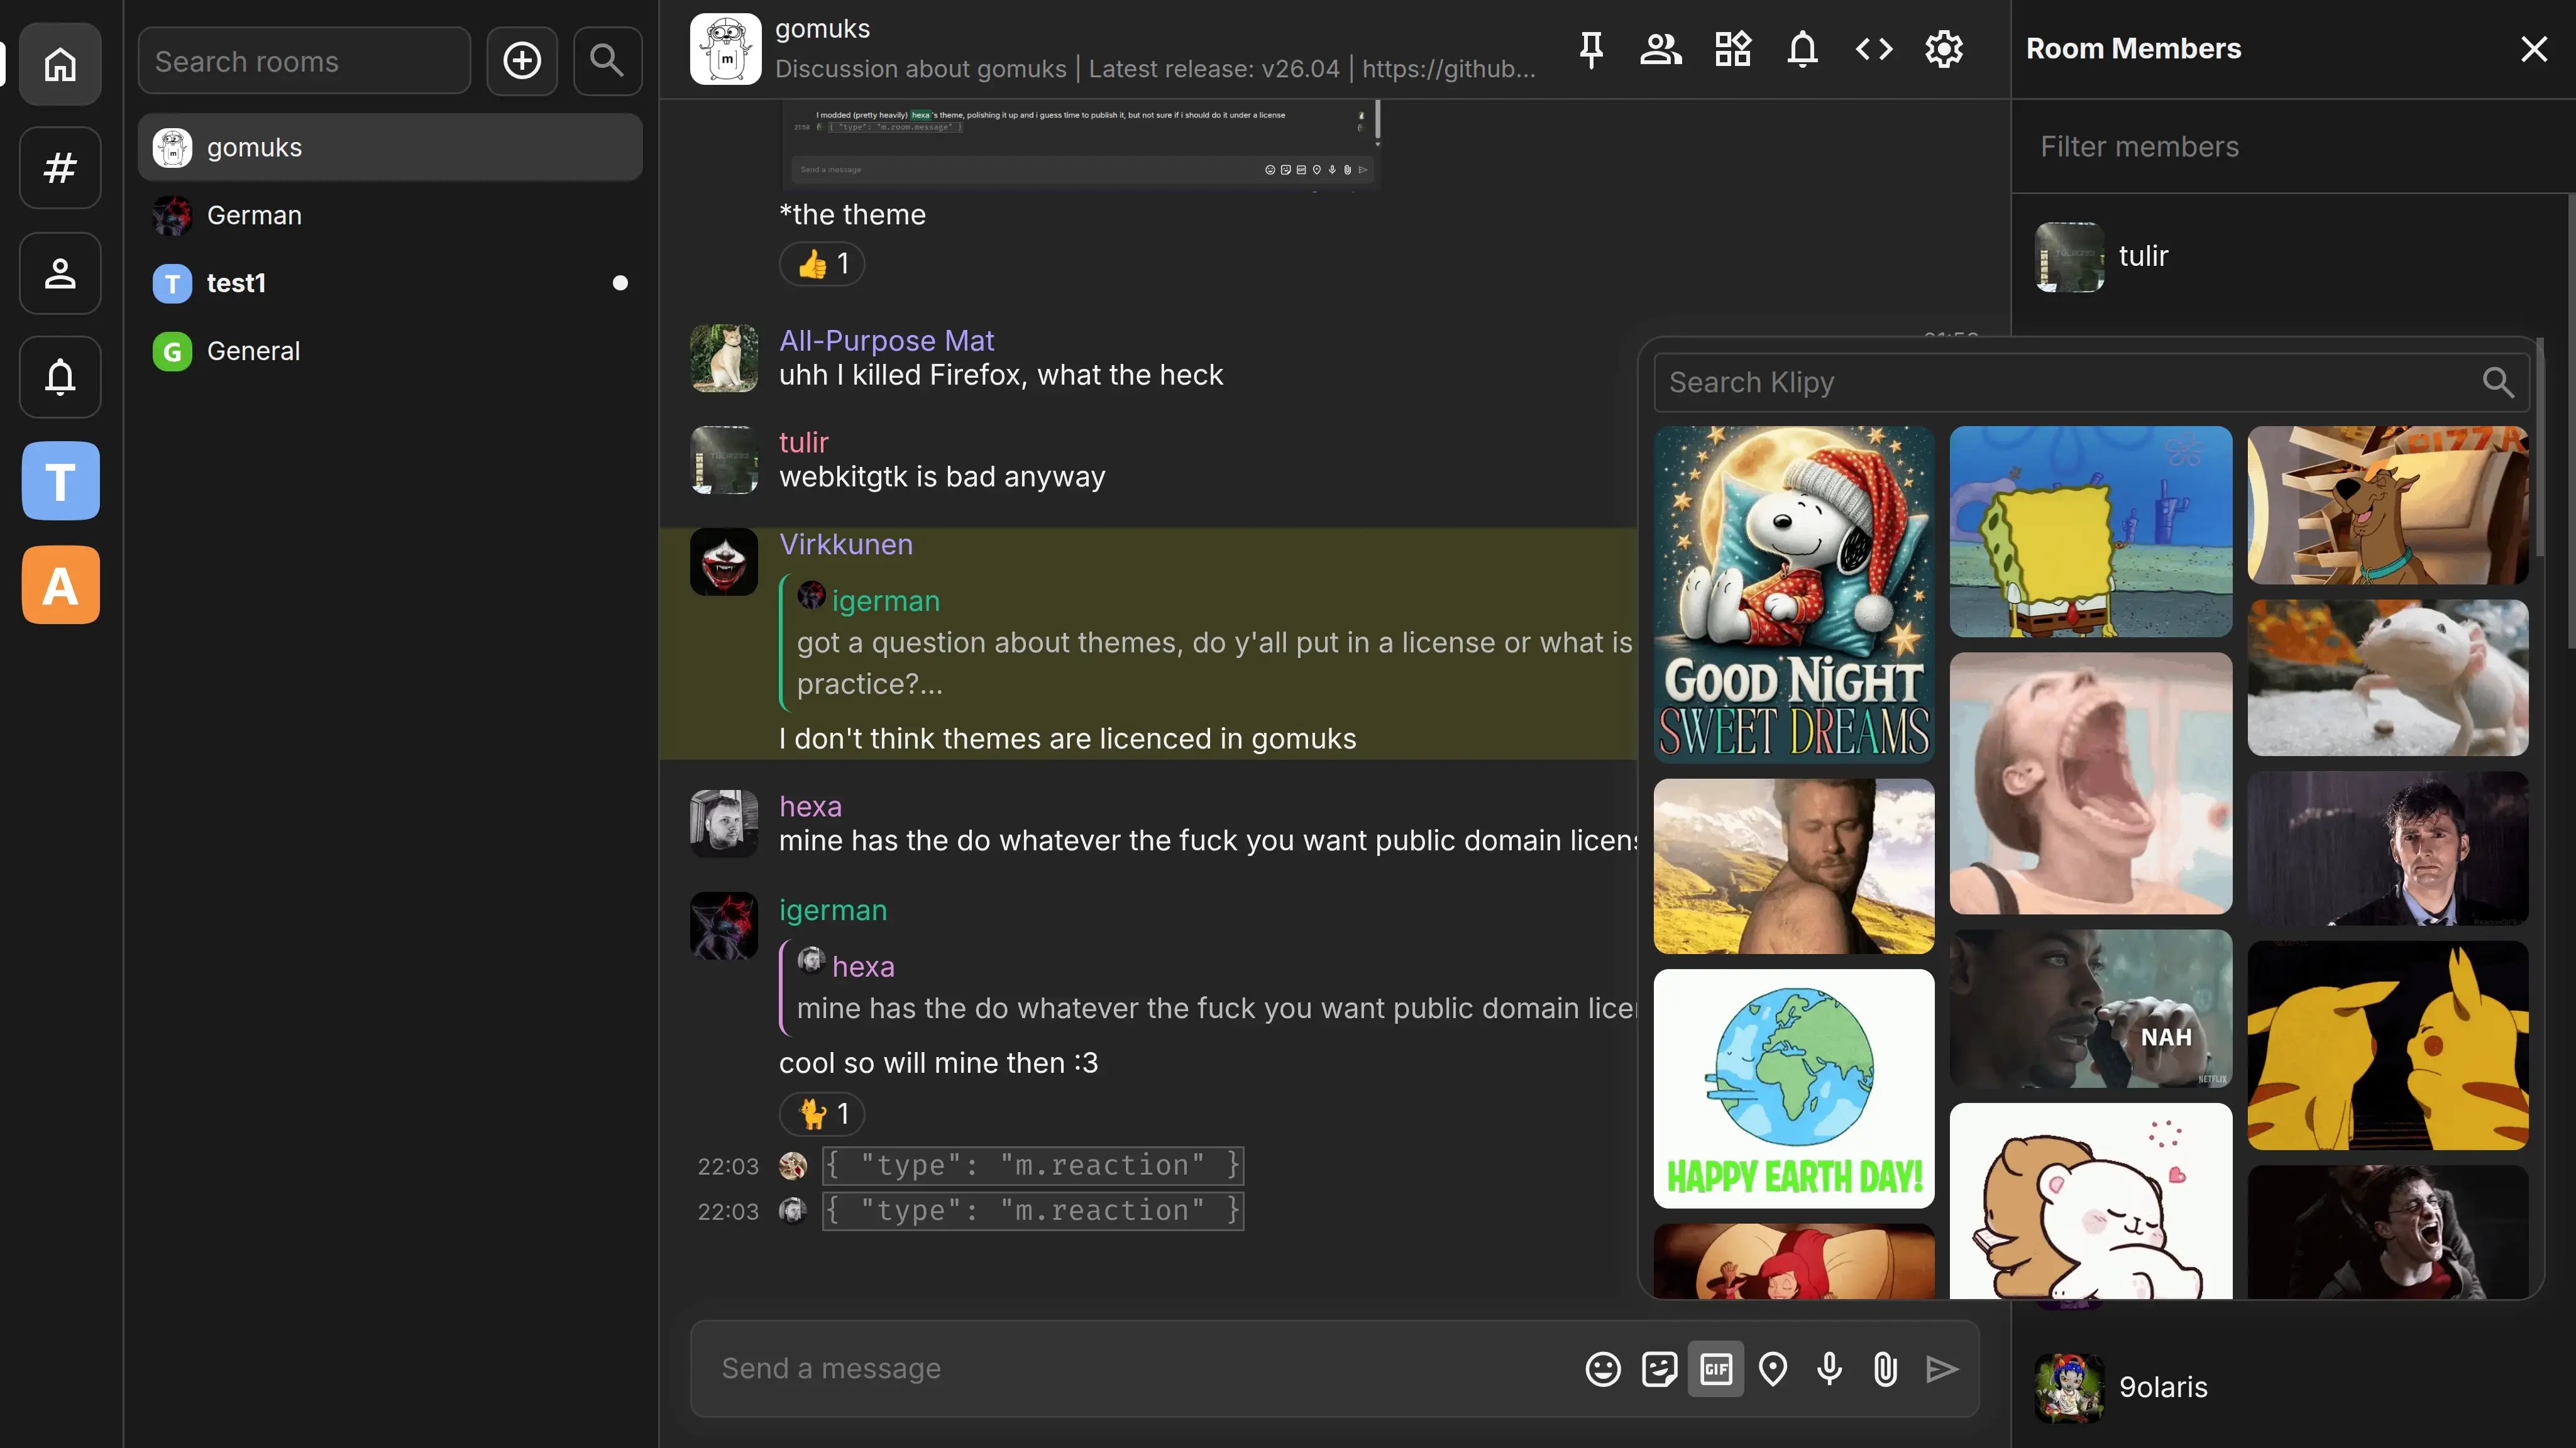Open the sticker picker
Image resolution: width=2576 pixels, height=1448 pixels.
pyautogui.click(x=1659, y=1368)
